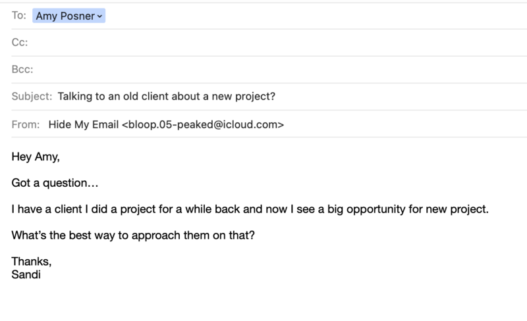Click the 'Subject:' field label
The width and height of the screenshot is (527, 321).
point(32,97)
